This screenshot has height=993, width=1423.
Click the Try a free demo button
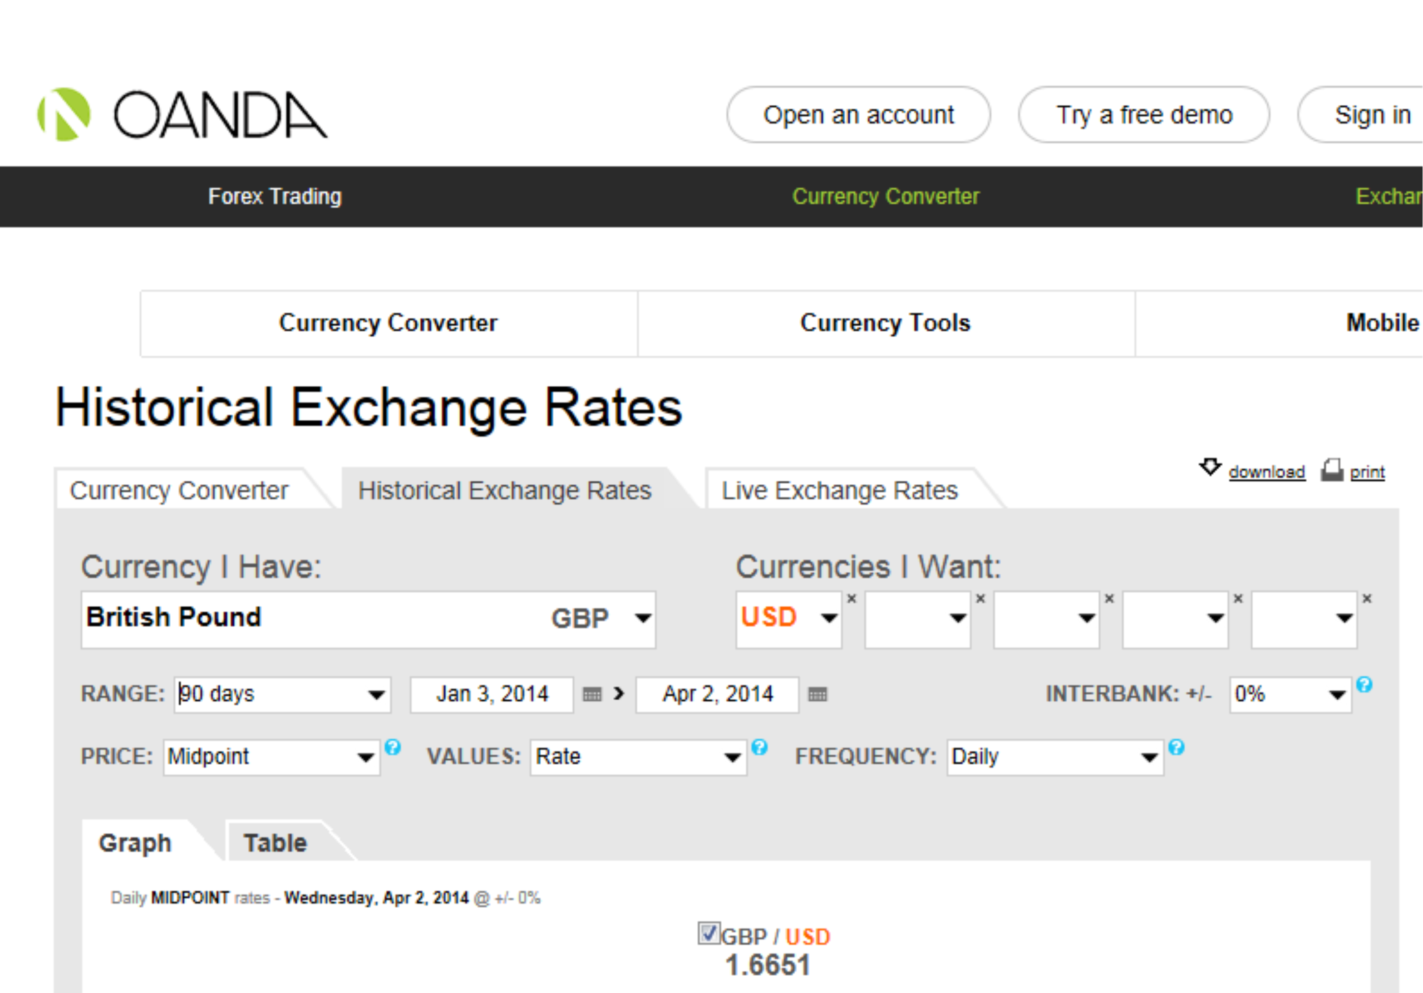[x=1143, y=115]
